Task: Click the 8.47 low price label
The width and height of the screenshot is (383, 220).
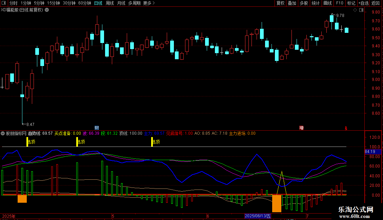Action: [x=30, y=125]
